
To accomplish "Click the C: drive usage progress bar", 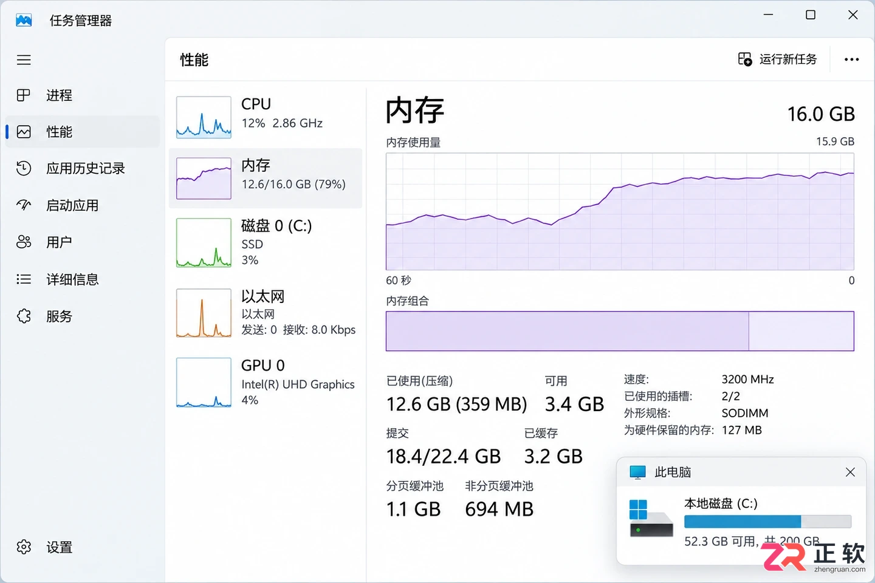I will 767,522.
